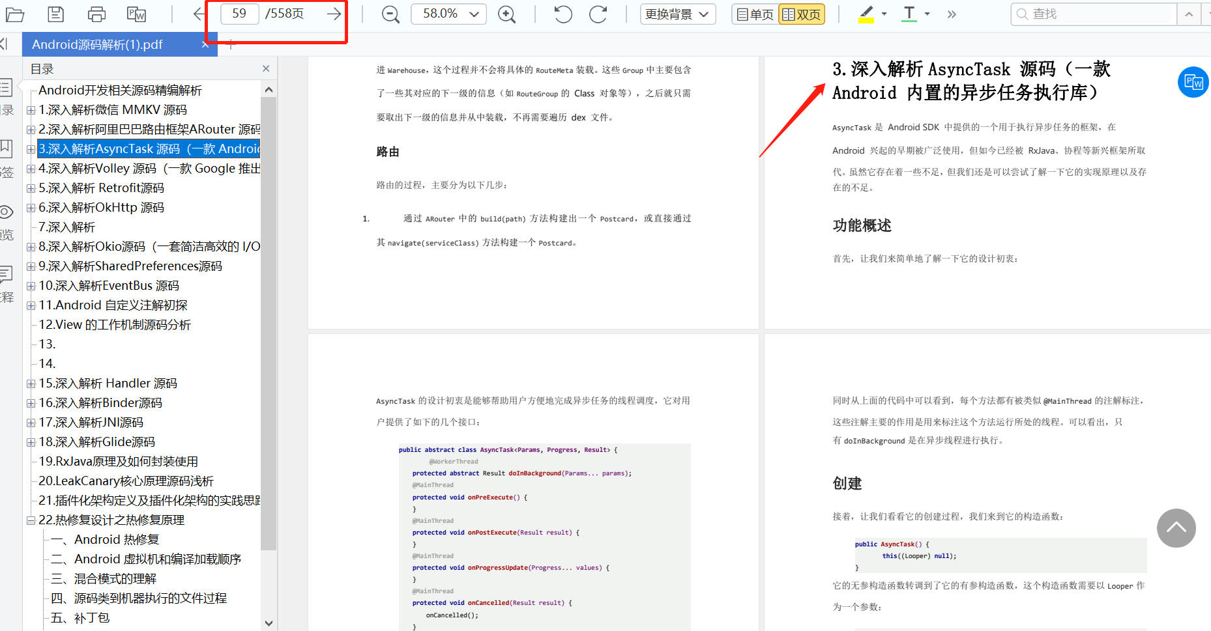Open the 更换背景 background dropdown
Image resolution: width=1211 pixels, height=631 pixels.
click(678, 14)
